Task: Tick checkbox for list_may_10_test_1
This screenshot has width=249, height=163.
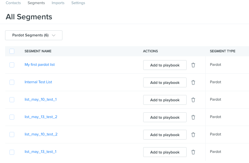Action: click(12, 100)
